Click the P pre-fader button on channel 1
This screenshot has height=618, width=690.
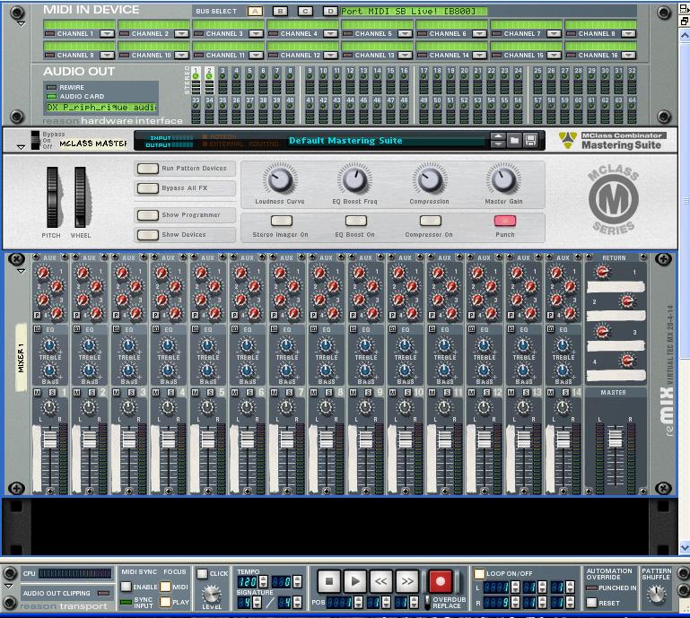tap(37, 315)
